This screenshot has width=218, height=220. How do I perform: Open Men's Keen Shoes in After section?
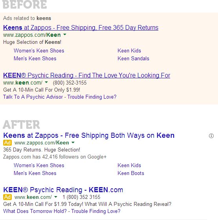(35, 173)
